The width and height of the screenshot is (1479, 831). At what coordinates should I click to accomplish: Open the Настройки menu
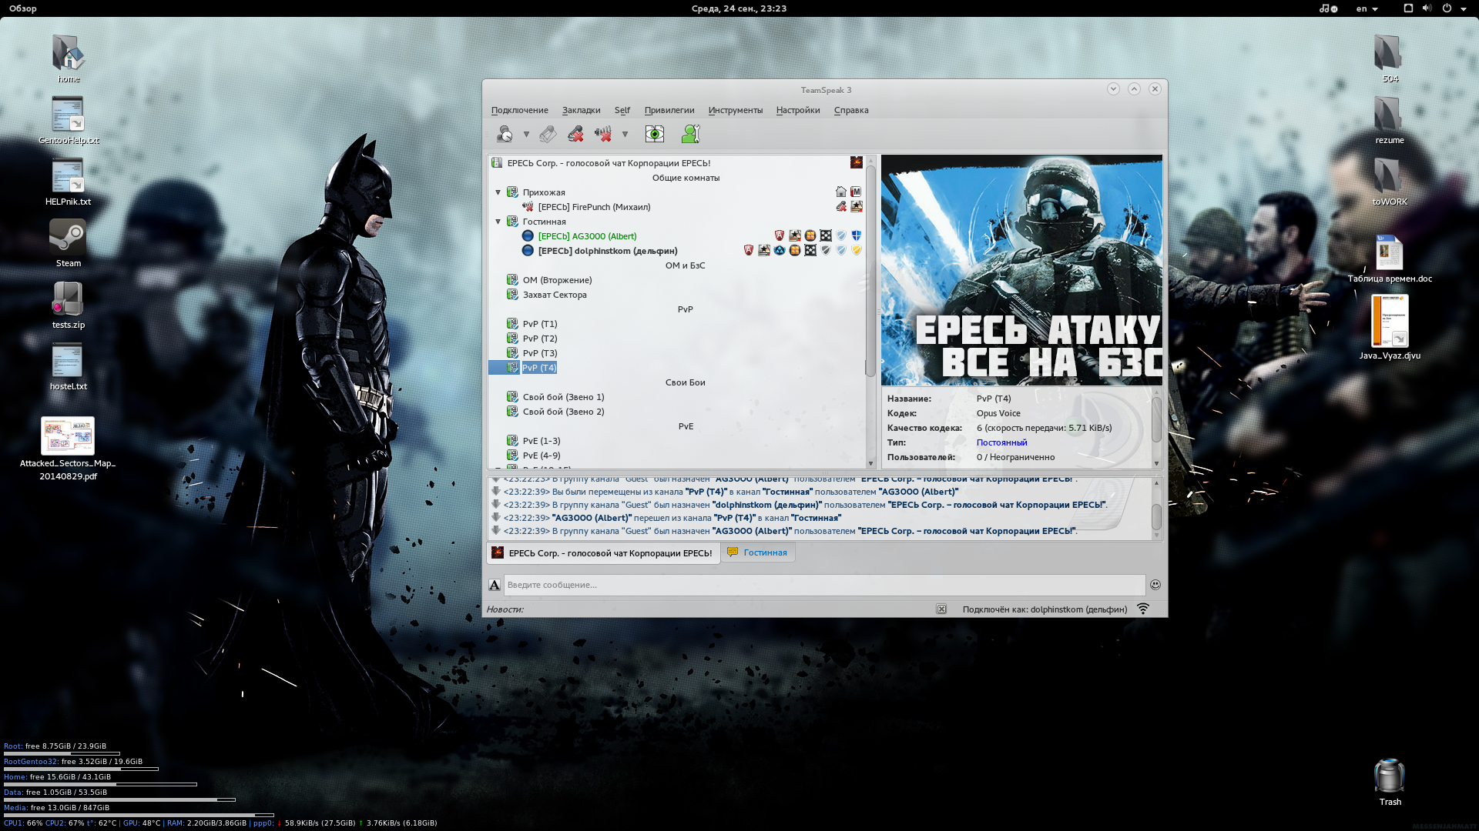[x=798, y=110]
